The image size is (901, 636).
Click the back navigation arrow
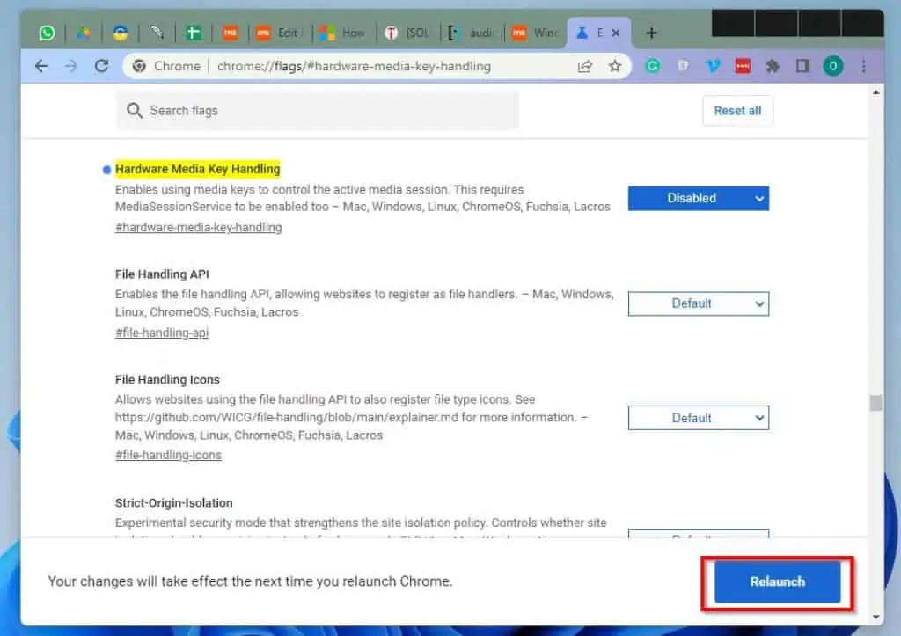[x=42, y=66]
